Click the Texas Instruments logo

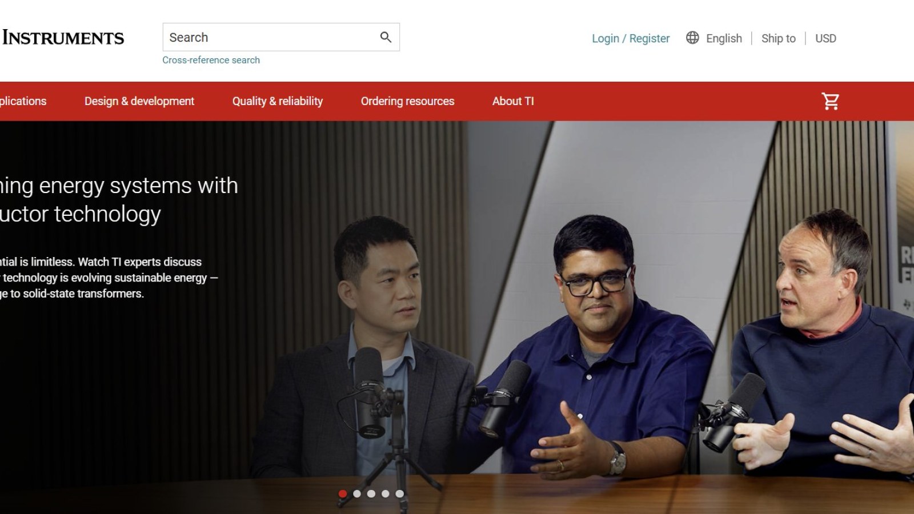62,38
